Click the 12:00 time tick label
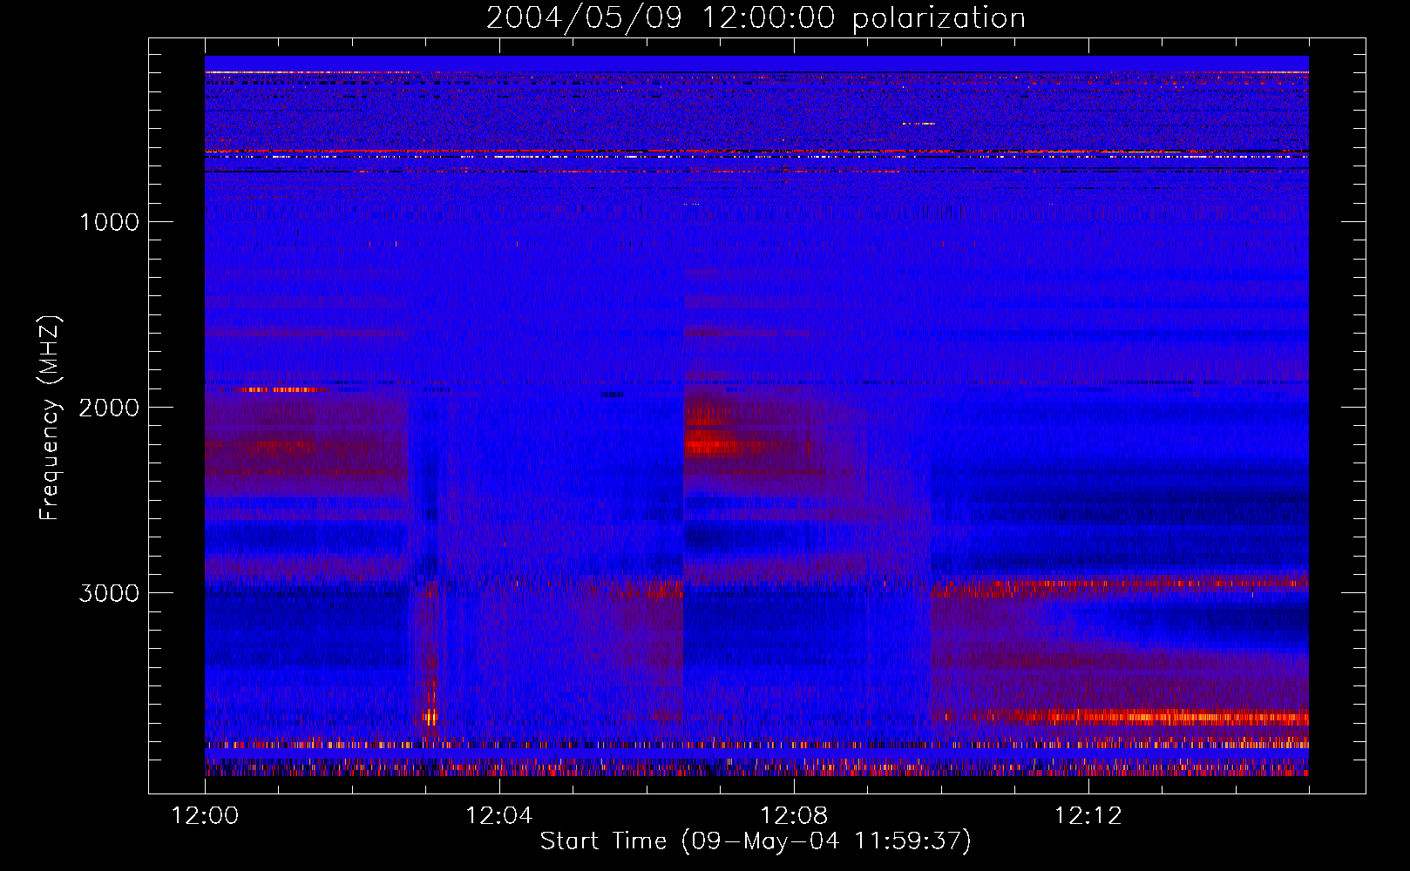 click(205, 816)
